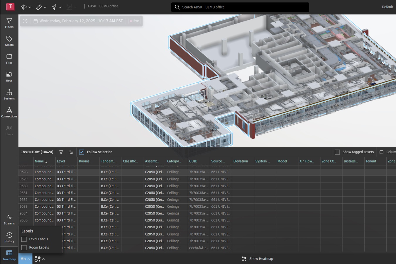Open the Assets panel
This screenshot has height=264, width=396.
(9, 41)
